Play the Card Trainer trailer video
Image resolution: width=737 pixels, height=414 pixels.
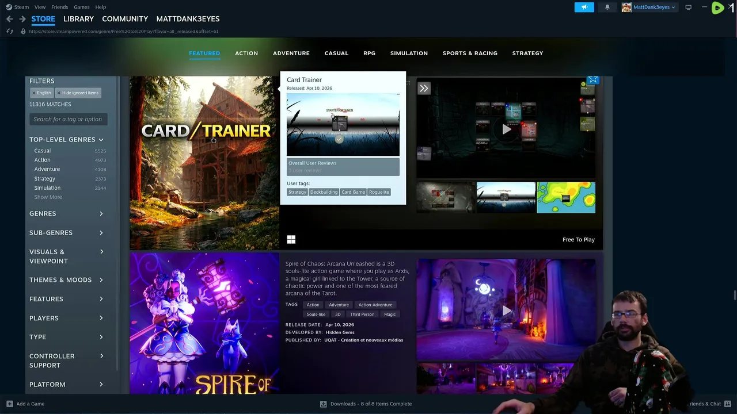pyautogui.click(x=506, y=129)
